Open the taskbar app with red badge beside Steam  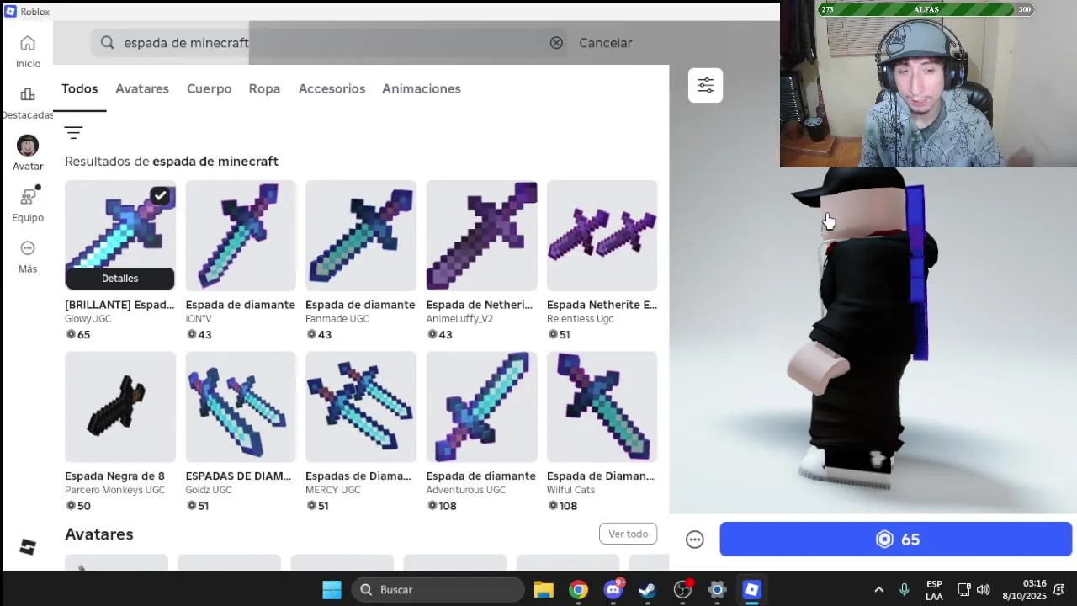[x=682, y=590]
